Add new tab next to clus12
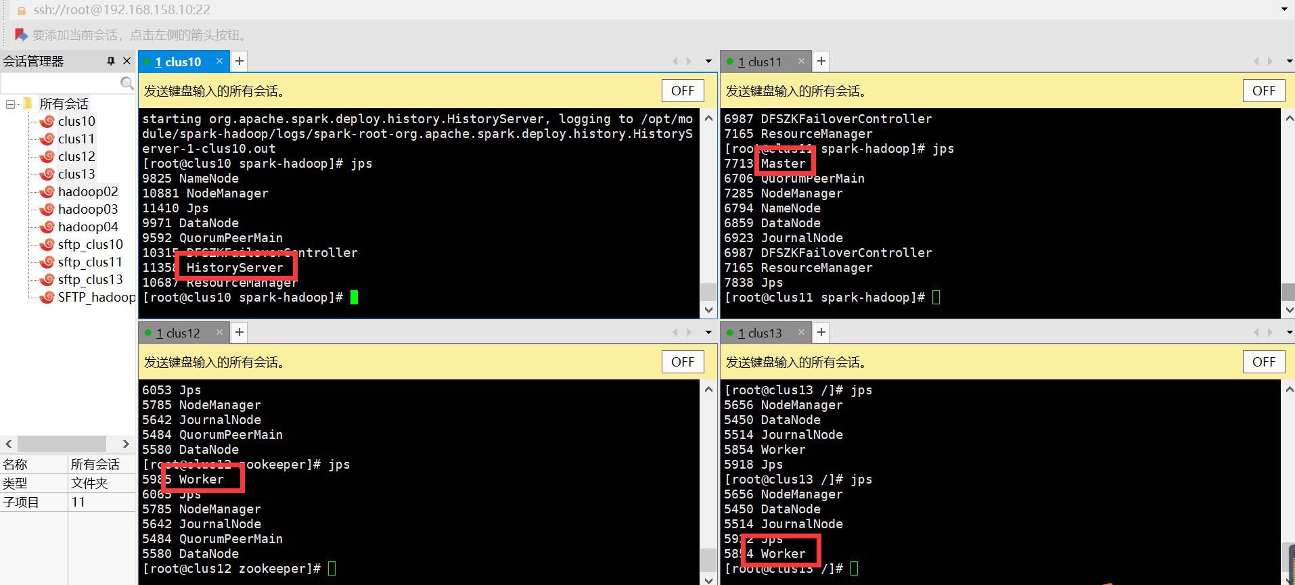1295x585 pixels. [x=240, y=332]
